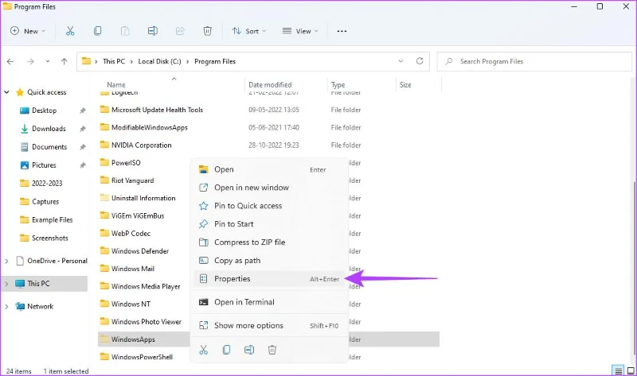
Task: Click Show more options
Action: [x=269, y=325]
